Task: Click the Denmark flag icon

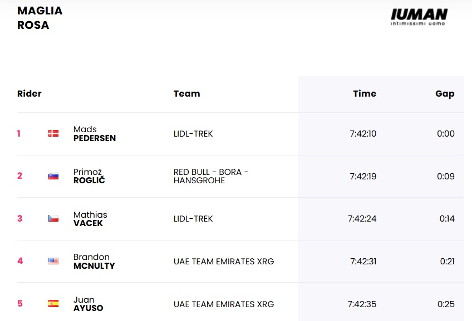Action: click(53, 133)
